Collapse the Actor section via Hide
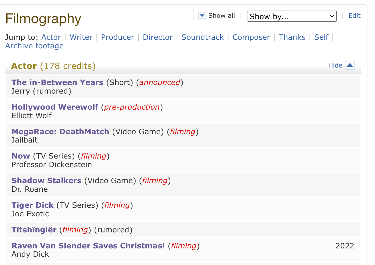 335,65
